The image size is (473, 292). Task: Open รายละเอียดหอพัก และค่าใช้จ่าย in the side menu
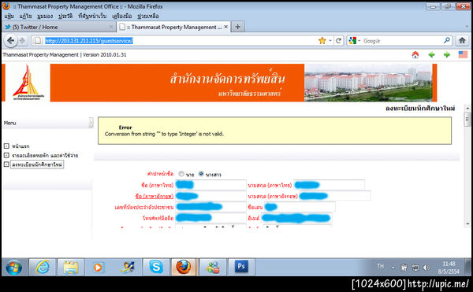[45, 155]
